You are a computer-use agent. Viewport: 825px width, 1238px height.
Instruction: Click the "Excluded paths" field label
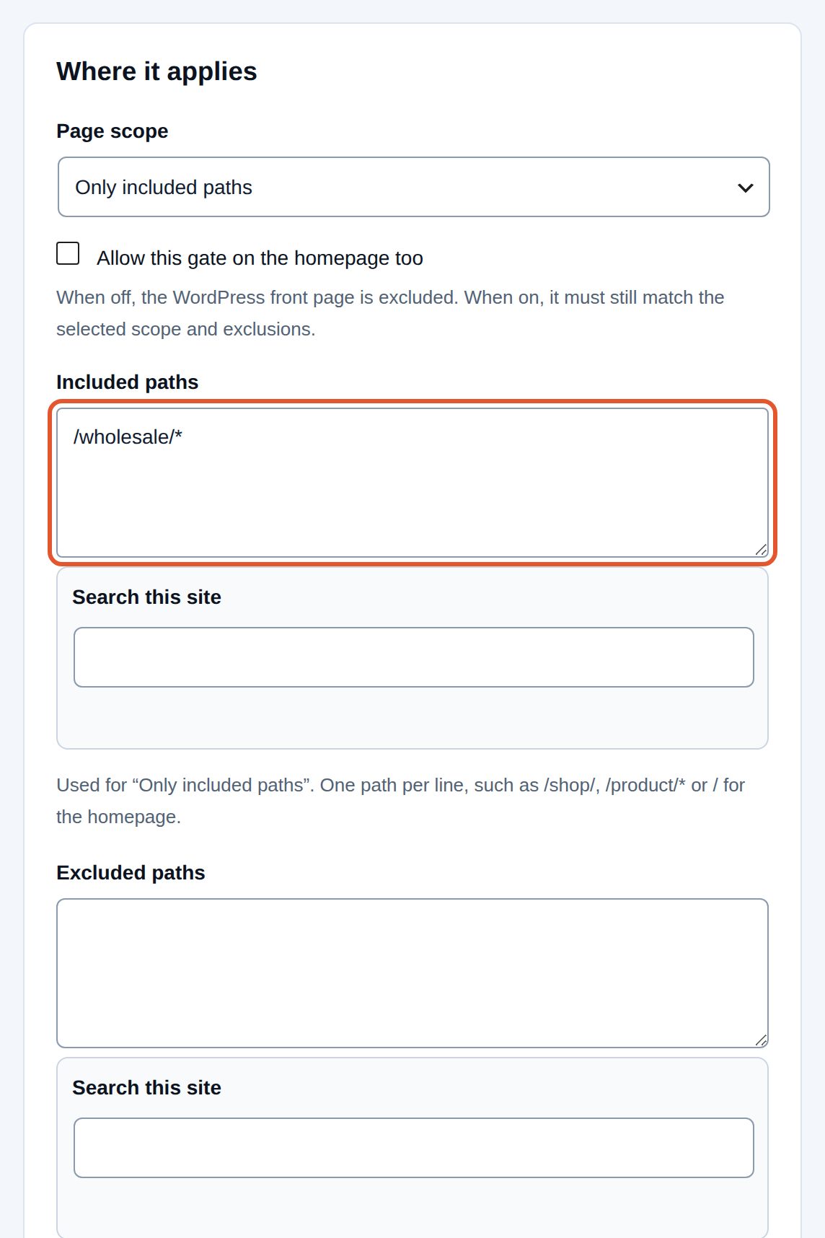(131, 873)
